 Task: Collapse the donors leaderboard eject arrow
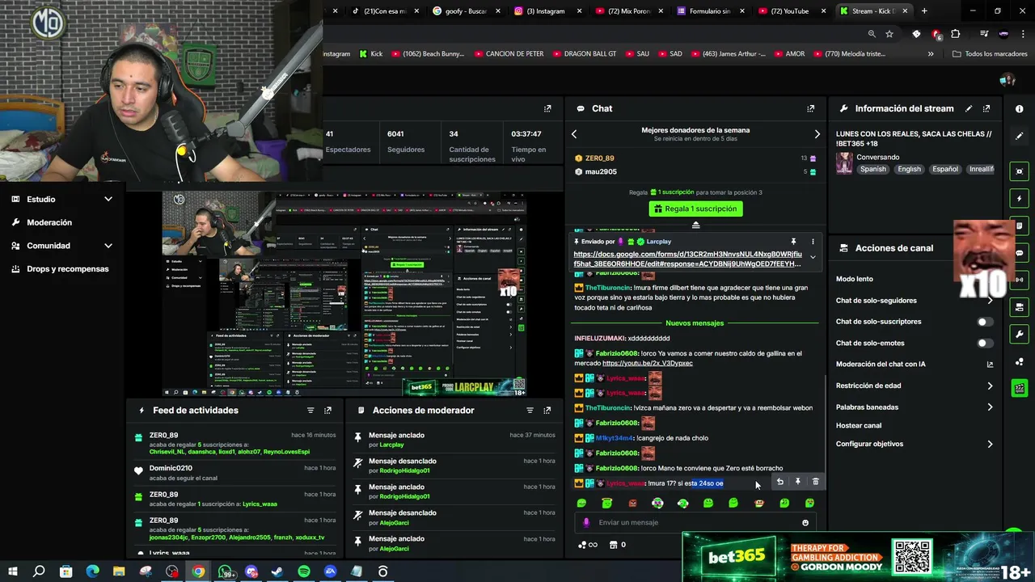point(695,225)
